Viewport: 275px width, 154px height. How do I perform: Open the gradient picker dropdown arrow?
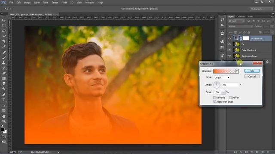237,71
